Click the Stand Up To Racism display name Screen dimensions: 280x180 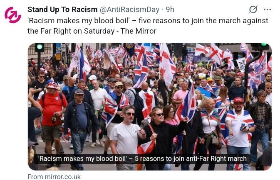[62, 10]
